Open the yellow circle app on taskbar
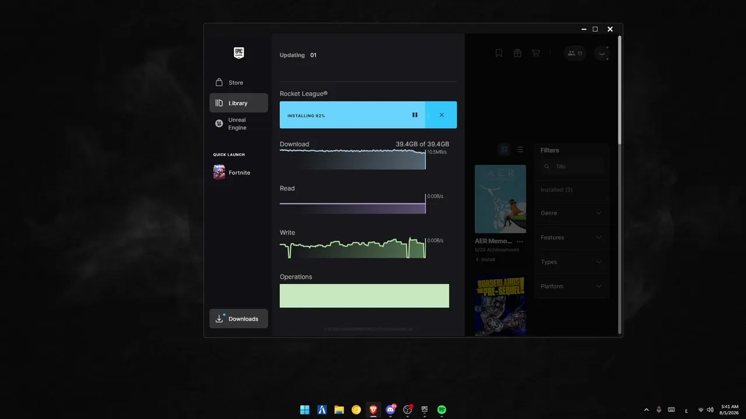746x419 pixels. coord(356,410)
